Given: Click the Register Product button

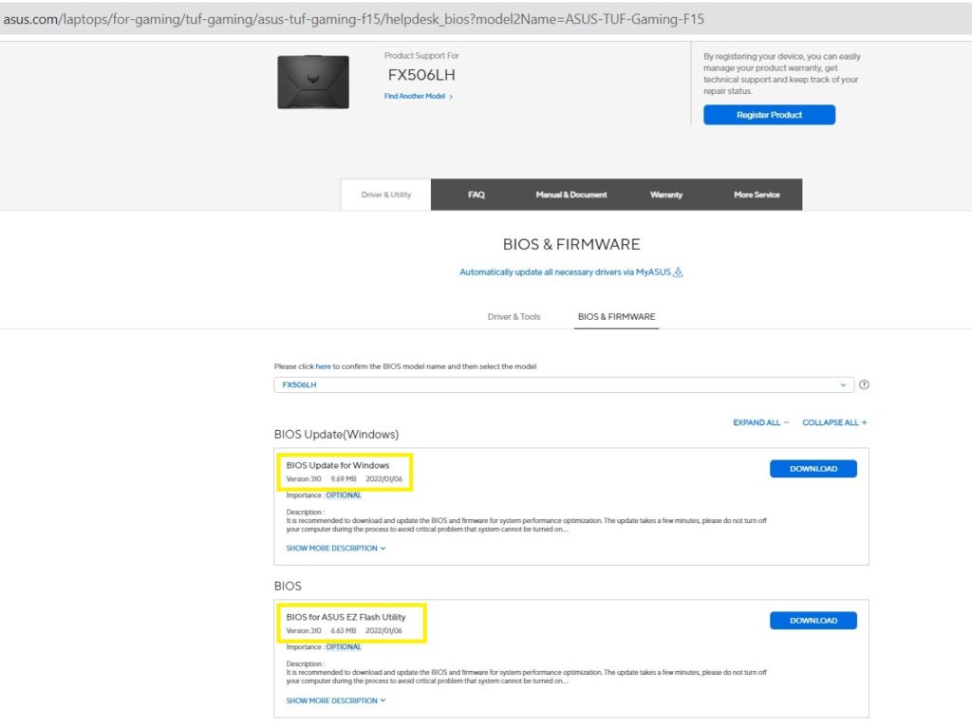Looking at the screenshot, I should point(769,115).
